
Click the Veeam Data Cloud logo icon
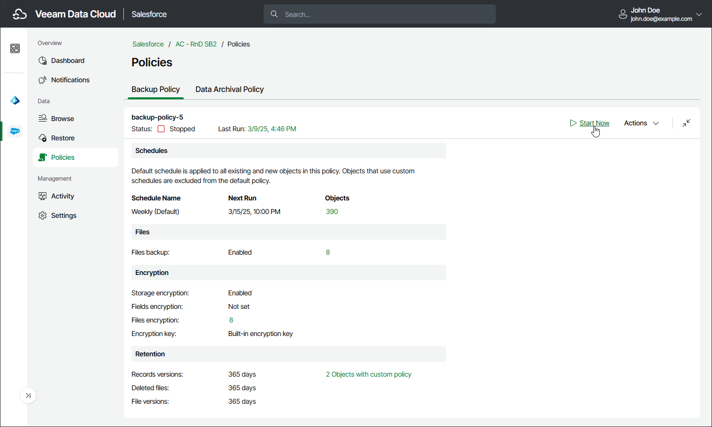pyautogui.click(x=20, y=14)
